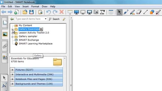The width and height of the screenshot is (162, 91).
Task: Toggle transparent background screen icon
Action: click(83, 12)
